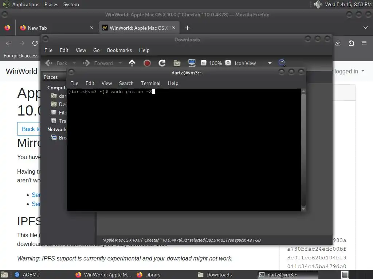Open Downloads window Edit menu
The height and width of the screenshot is (279, 373).
(64, 50)
